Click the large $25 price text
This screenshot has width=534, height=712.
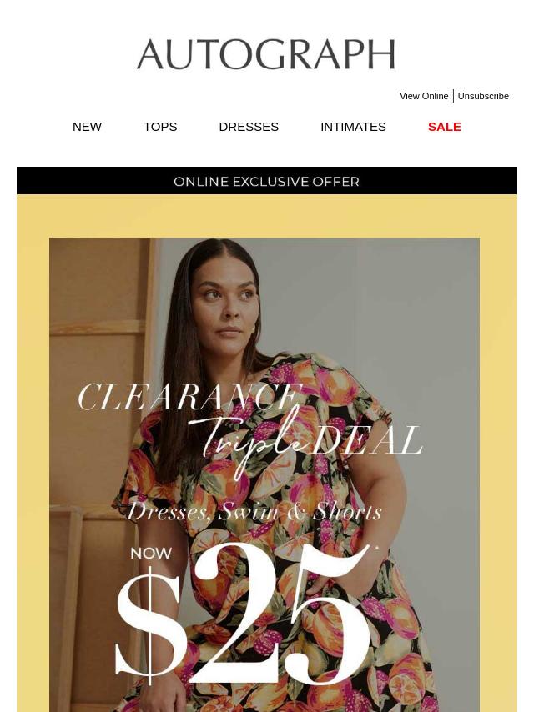click(243, 613)
